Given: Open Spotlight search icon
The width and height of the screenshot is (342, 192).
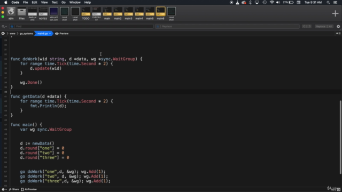Looking at the screenshot, I should click(328, 2).
